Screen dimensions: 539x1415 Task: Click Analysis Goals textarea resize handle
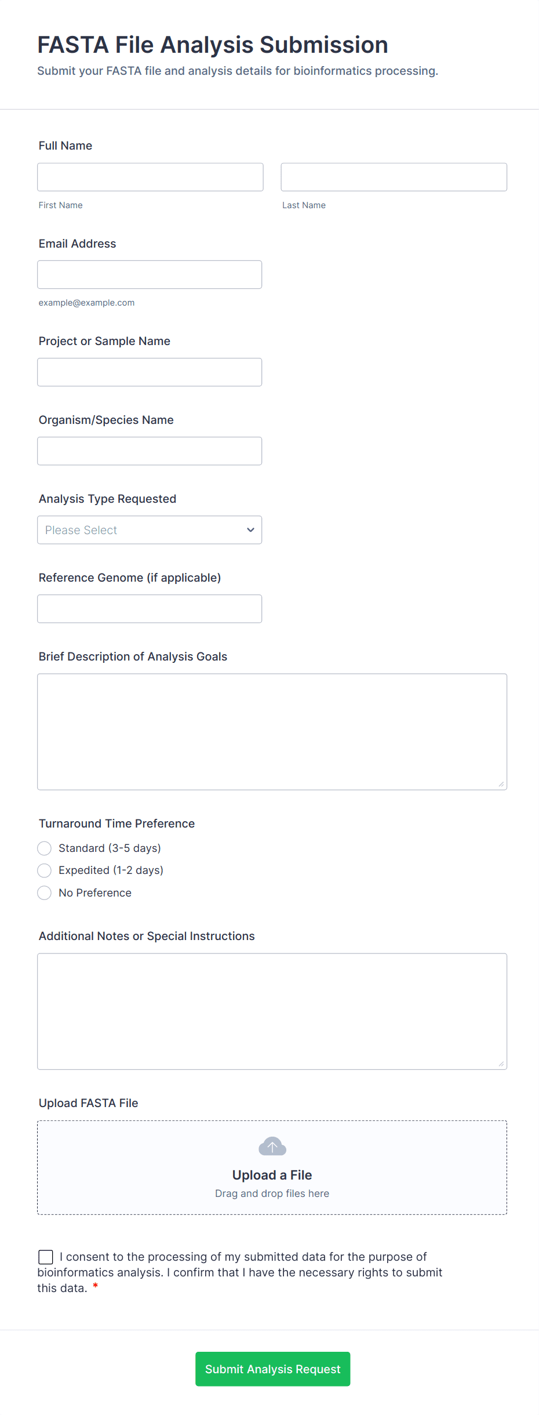pos(501,784)
